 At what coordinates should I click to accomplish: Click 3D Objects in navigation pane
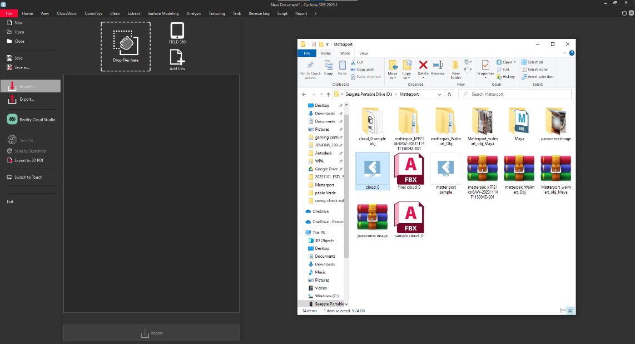coord(321,240)
